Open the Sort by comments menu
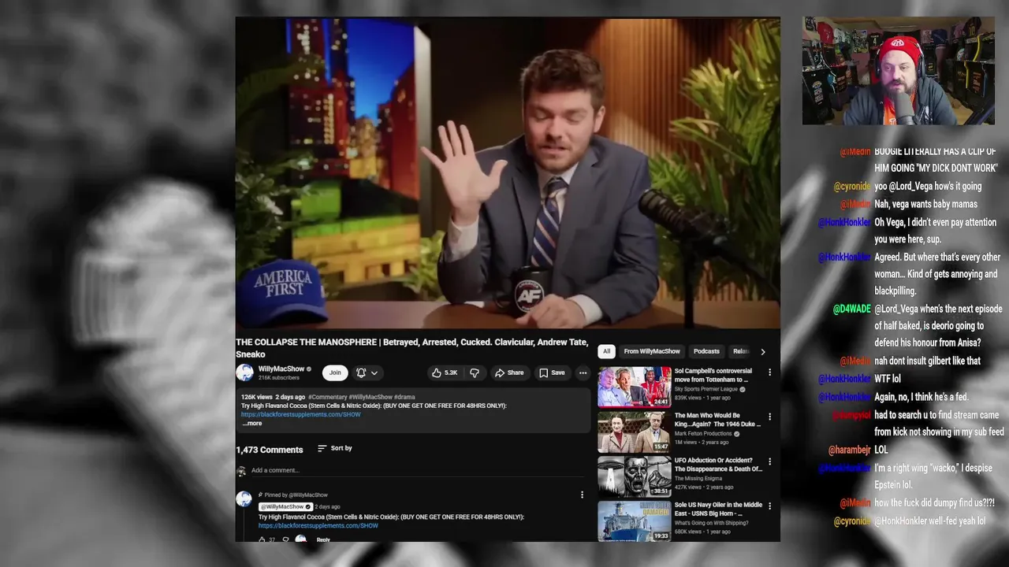 click(x=335, y=448)
